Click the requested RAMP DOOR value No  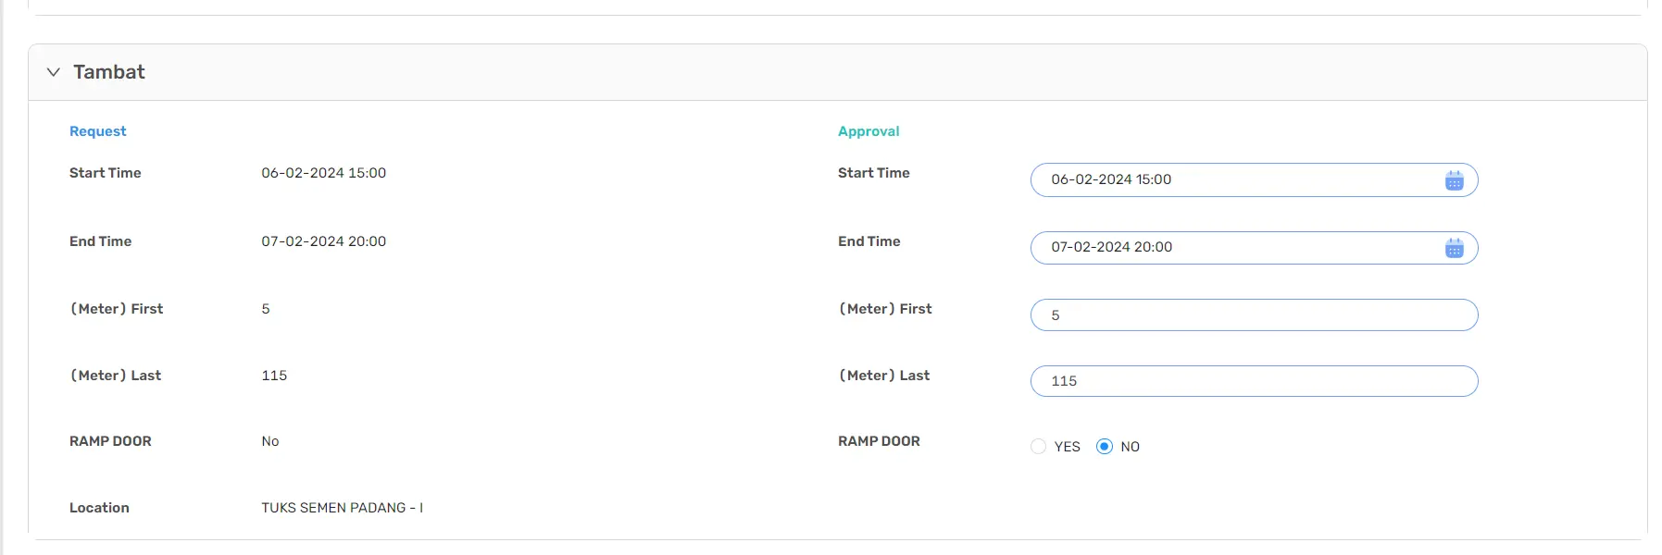coord(269,441)
